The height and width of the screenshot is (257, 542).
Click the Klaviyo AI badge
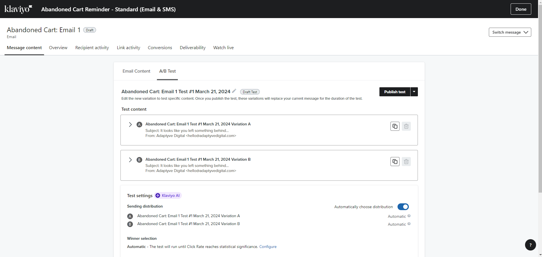pyautogui.click(x=168, y=195)
